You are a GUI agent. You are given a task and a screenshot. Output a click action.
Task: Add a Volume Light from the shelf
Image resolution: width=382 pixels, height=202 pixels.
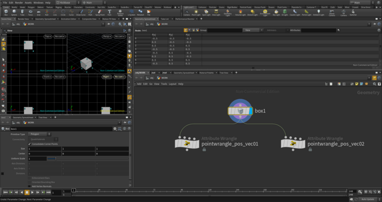pyautogui.click(x=241, y=12)
